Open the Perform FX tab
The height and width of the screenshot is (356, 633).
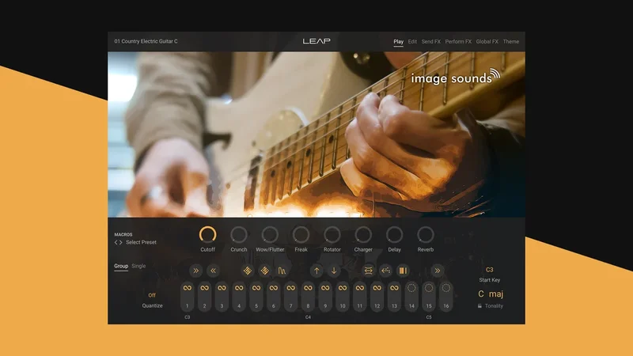458,42
